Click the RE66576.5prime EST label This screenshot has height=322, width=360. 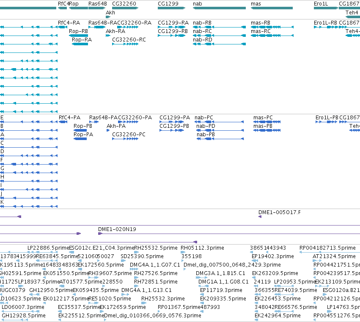click(x=296, y=307)
